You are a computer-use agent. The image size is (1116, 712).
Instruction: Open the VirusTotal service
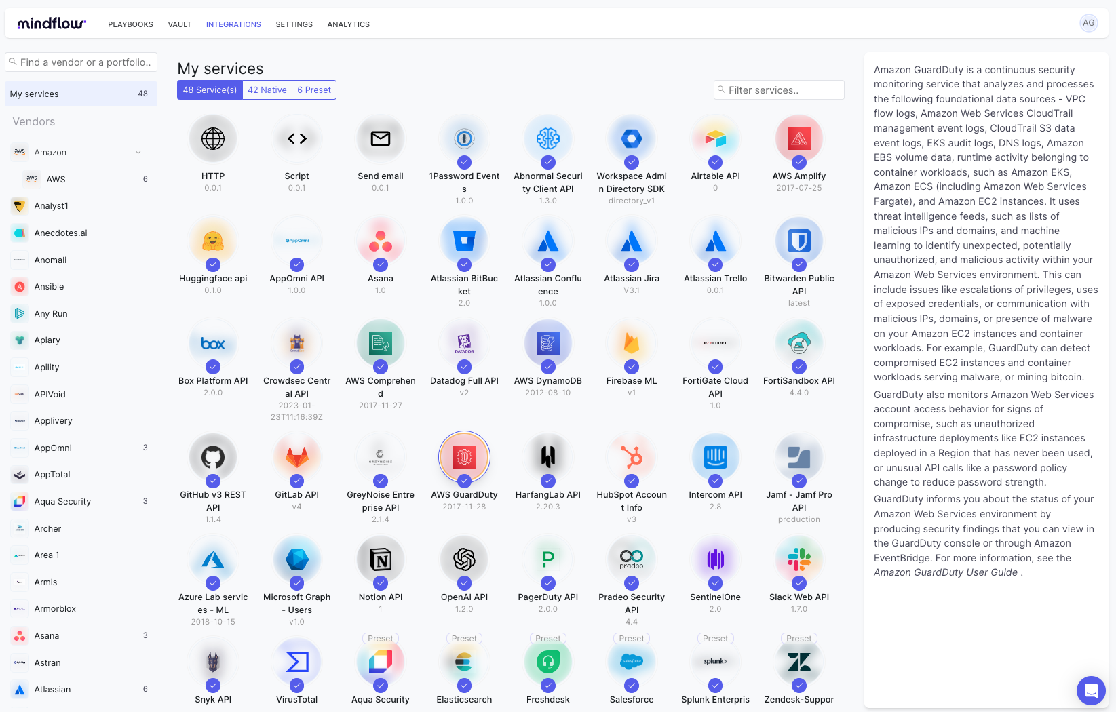pyautogui.click(x=296, y=662)
